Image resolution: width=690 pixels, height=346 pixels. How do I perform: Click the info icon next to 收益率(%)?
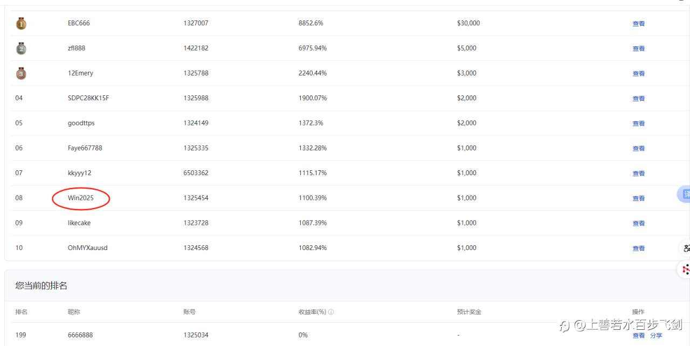pos(330,312)
